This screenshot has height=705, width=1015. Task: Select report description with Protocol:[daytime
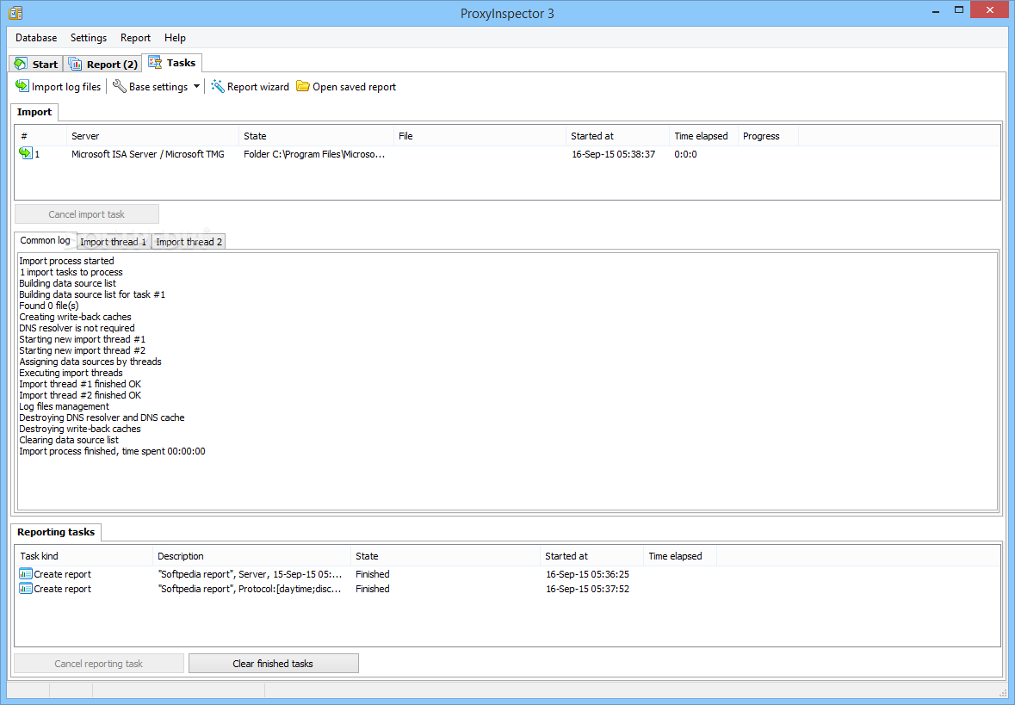click(x=250, y=589)
